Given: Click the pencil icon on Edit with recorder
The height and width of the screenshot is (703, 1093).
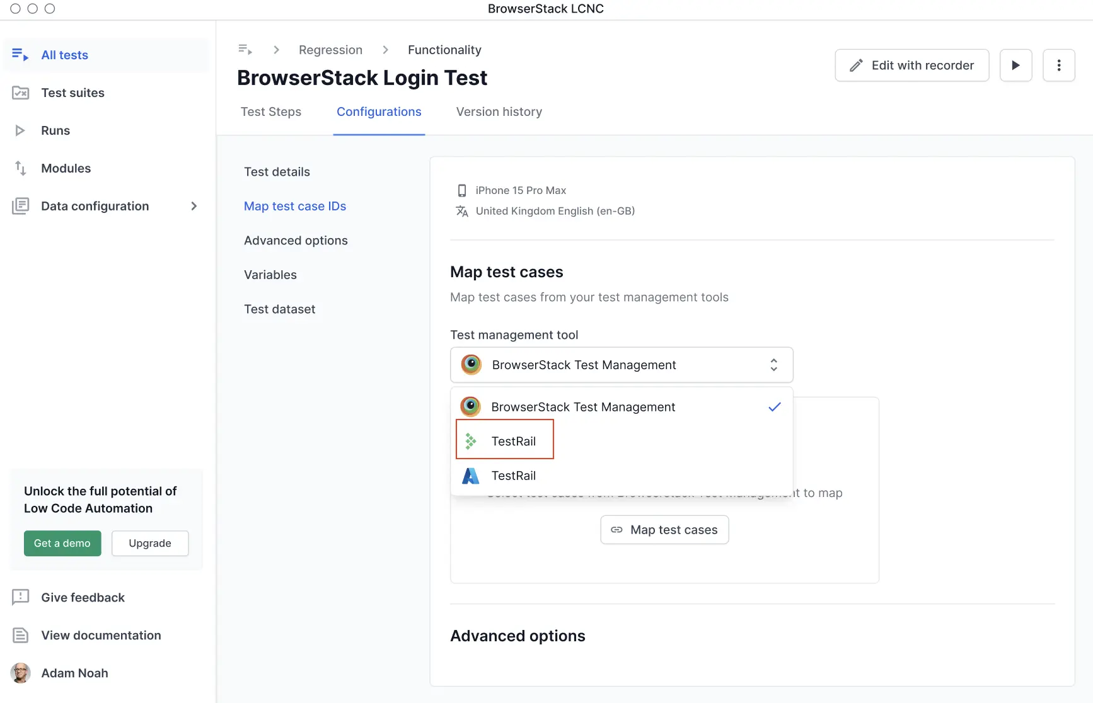Looking at the screenshot, I should click(855, 65).
